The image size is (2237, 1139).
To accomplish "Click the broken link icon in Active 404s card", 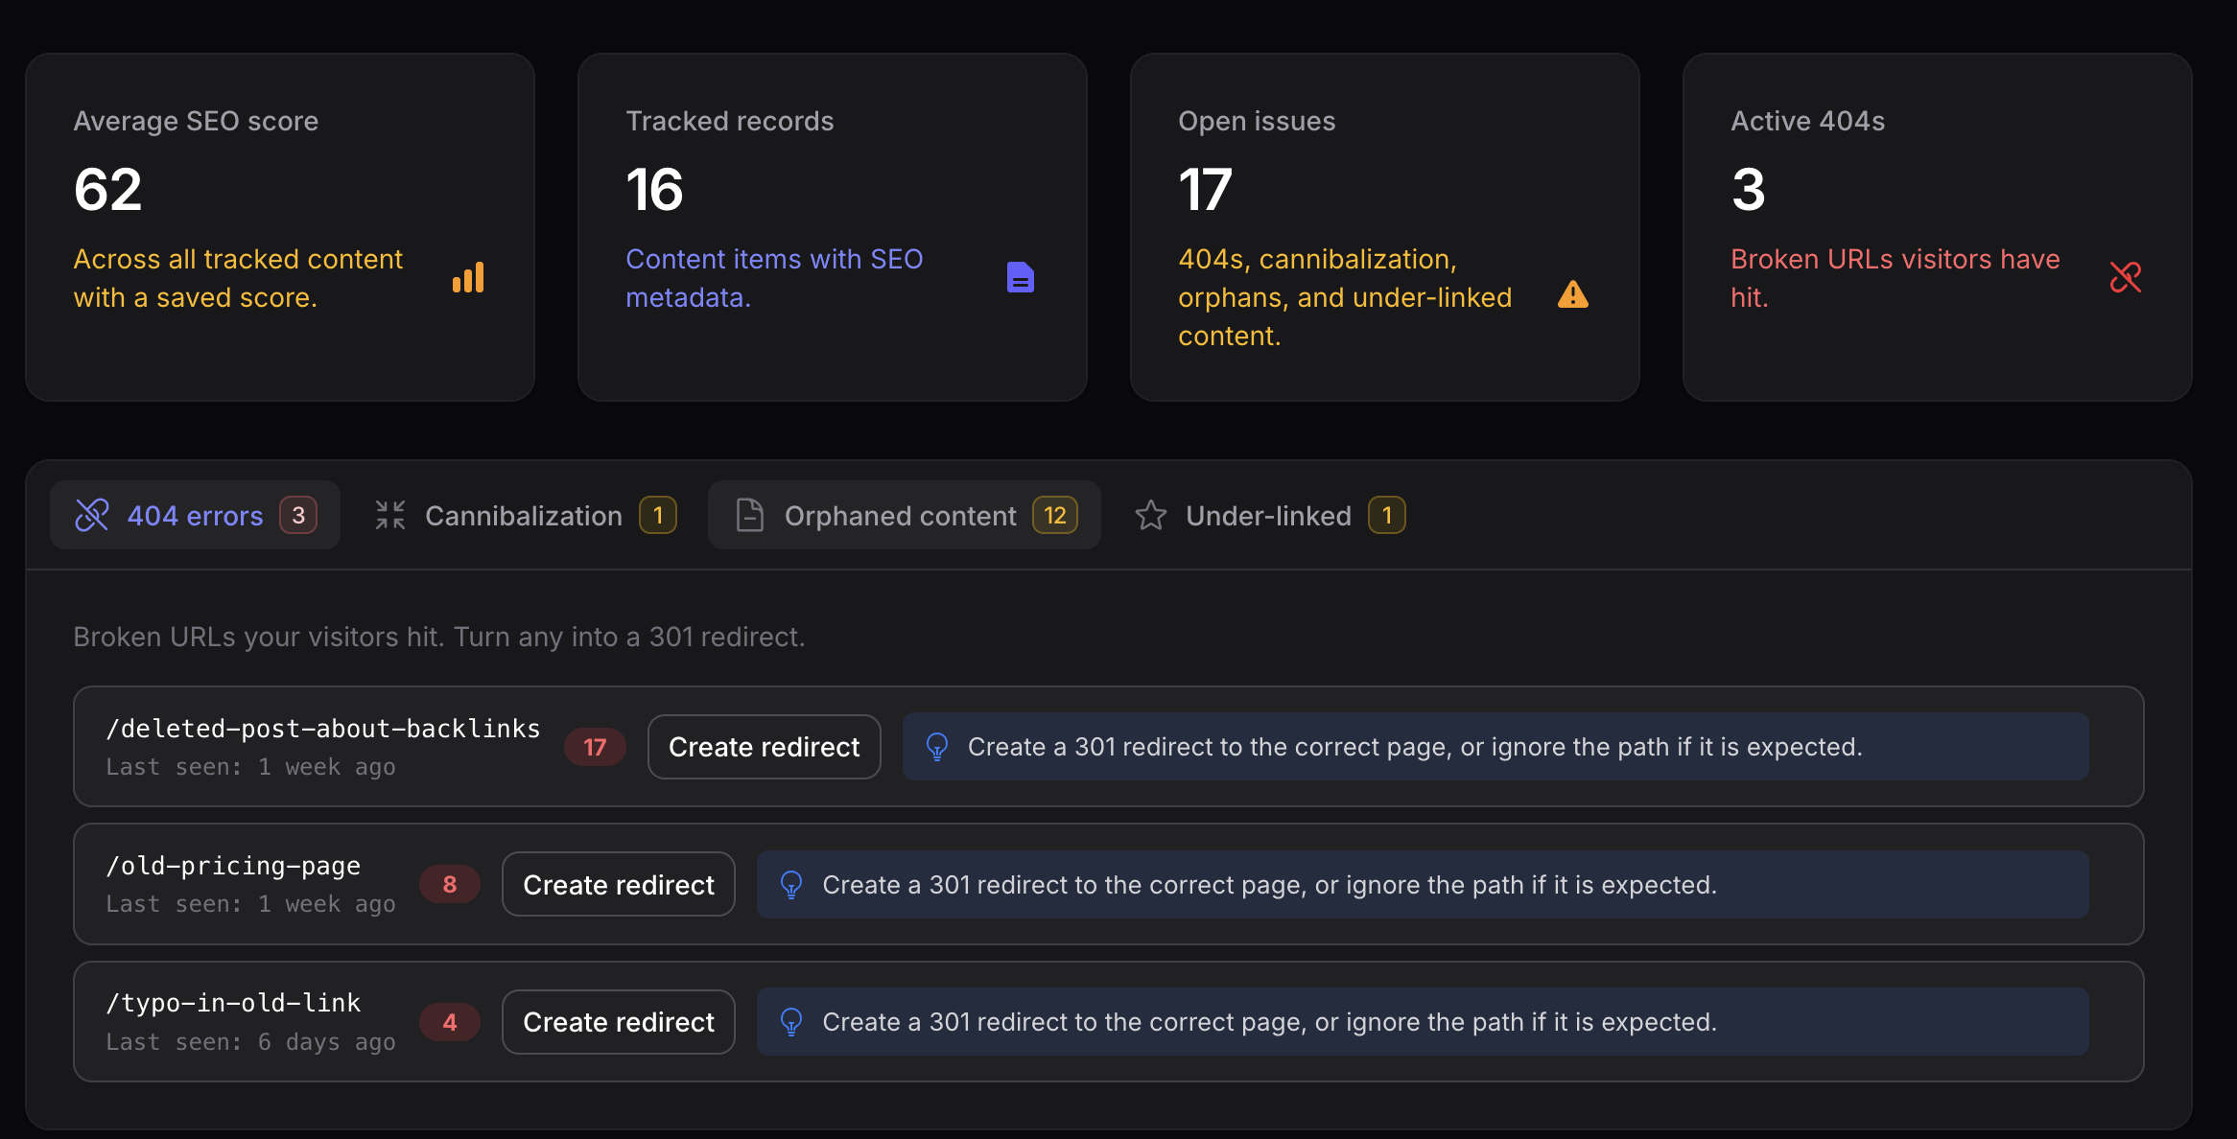I will click(2126, 278).
